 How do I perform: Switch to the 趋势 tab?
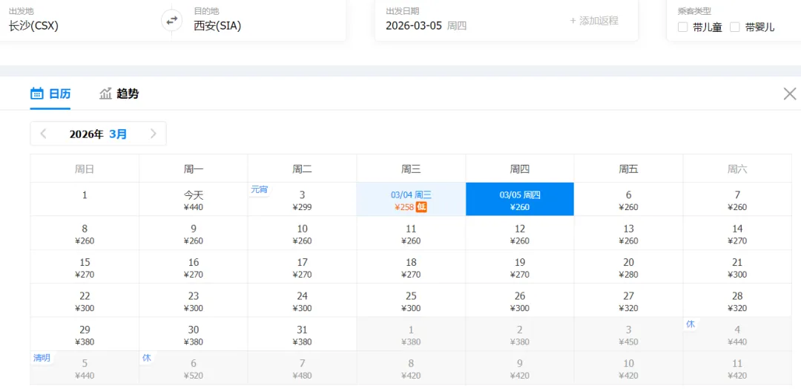click(x=119, y=94)
